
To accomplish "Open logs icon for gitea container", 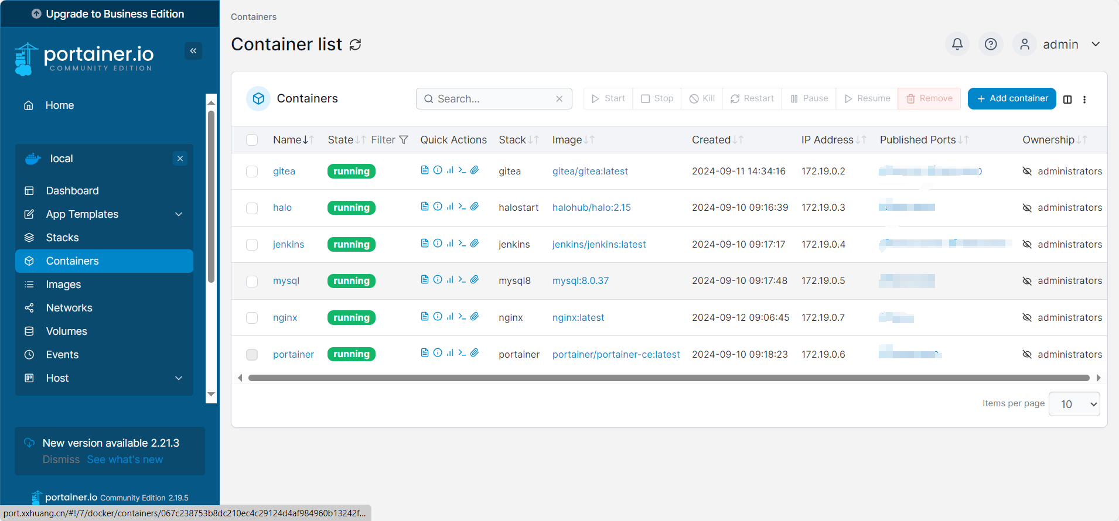I will point(425,170).
